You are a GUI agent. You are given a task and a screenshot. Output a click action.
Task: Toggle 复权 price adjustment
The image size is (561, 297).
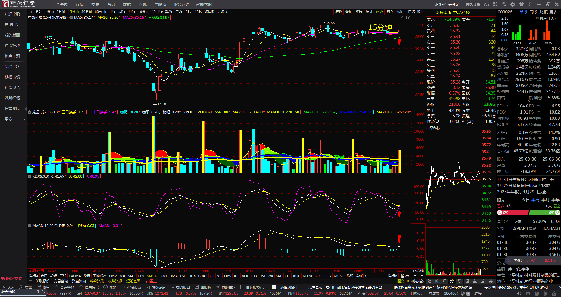pos(339,12)
